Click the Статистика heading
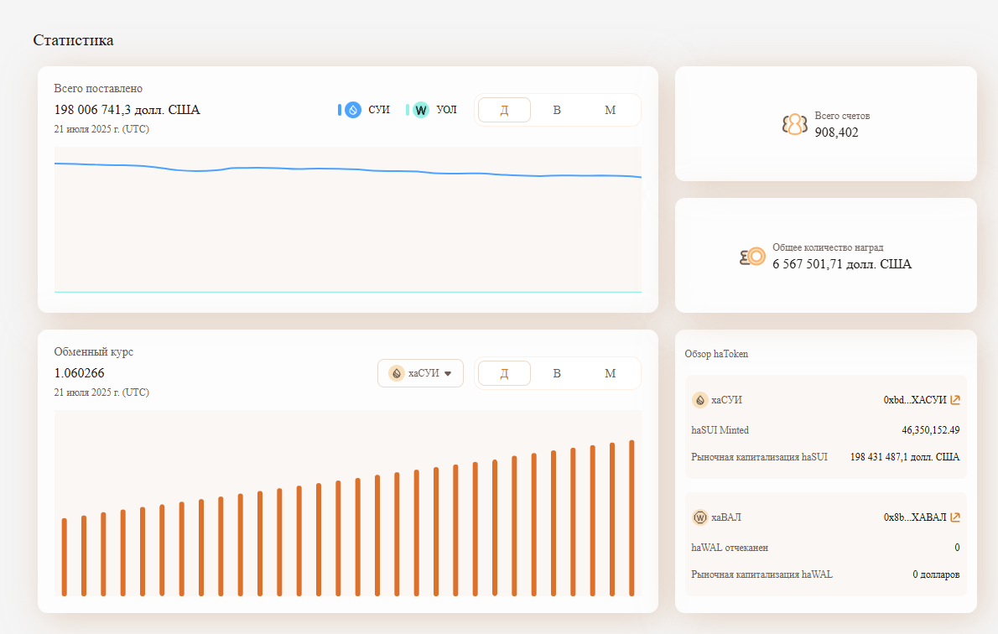This screenshot has height=634, width=998. 73,40
